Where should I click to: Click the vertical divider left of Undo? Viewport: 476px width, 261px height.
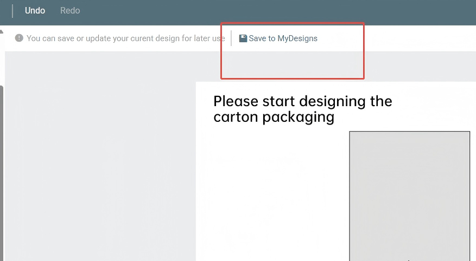coord(12,11)
